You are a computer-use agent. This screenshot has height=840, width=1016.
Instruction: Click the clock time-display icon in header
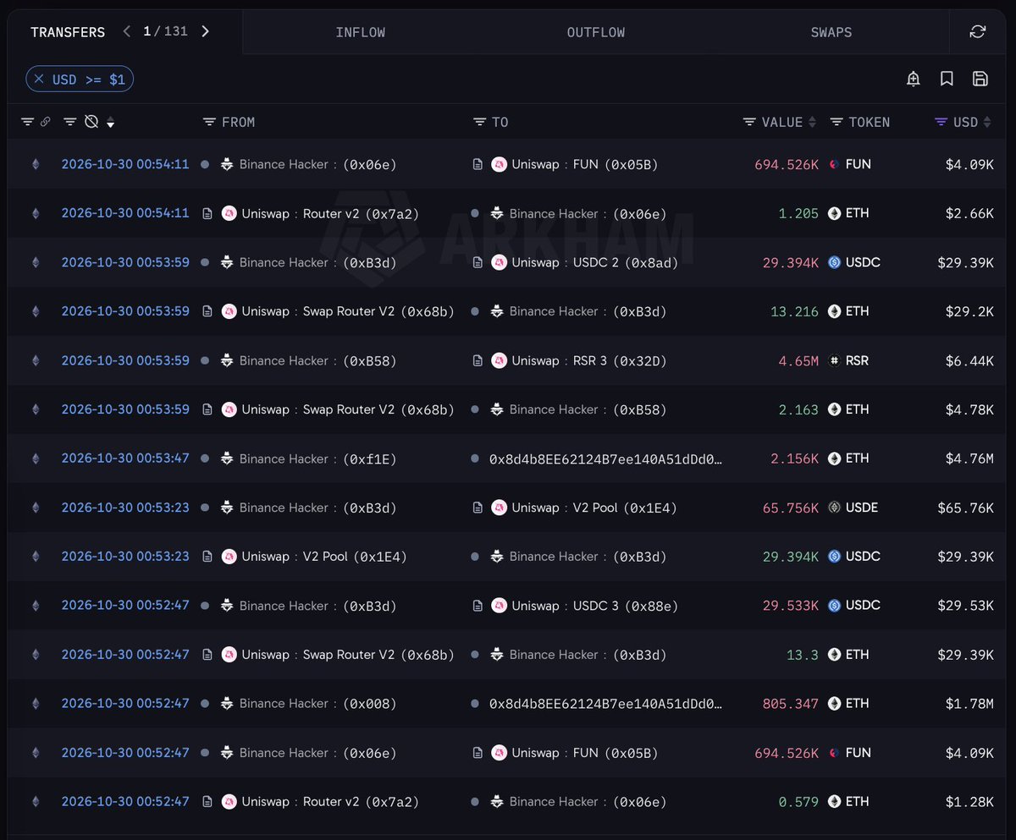coord(91,122)
